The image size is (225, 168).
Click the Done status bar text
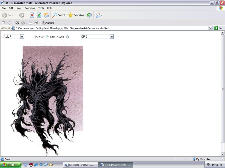tap(7, 159)
